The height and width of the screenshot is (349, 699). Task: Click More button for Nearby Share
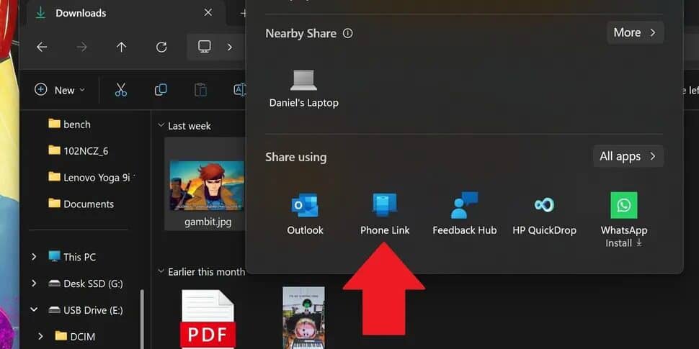(634, 32)
